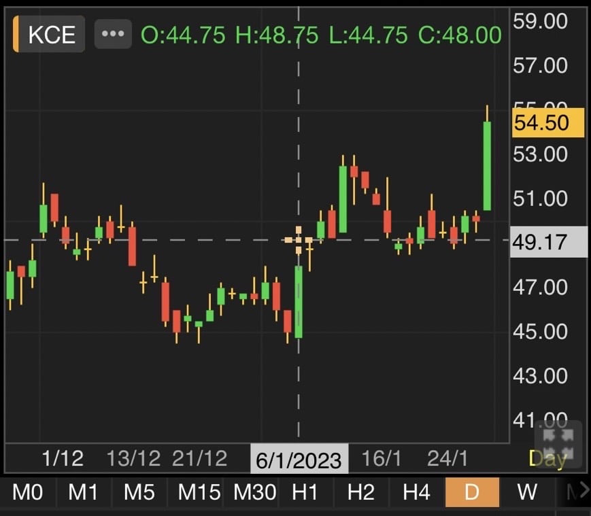The height and width of the screenshot is (516, 591).
Task: Choose the H4 interval
Action: [x=416, y=492]
